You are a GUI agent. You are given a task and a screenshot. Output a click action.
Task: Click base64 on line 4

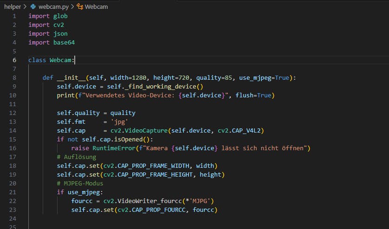tap(64, 43)
